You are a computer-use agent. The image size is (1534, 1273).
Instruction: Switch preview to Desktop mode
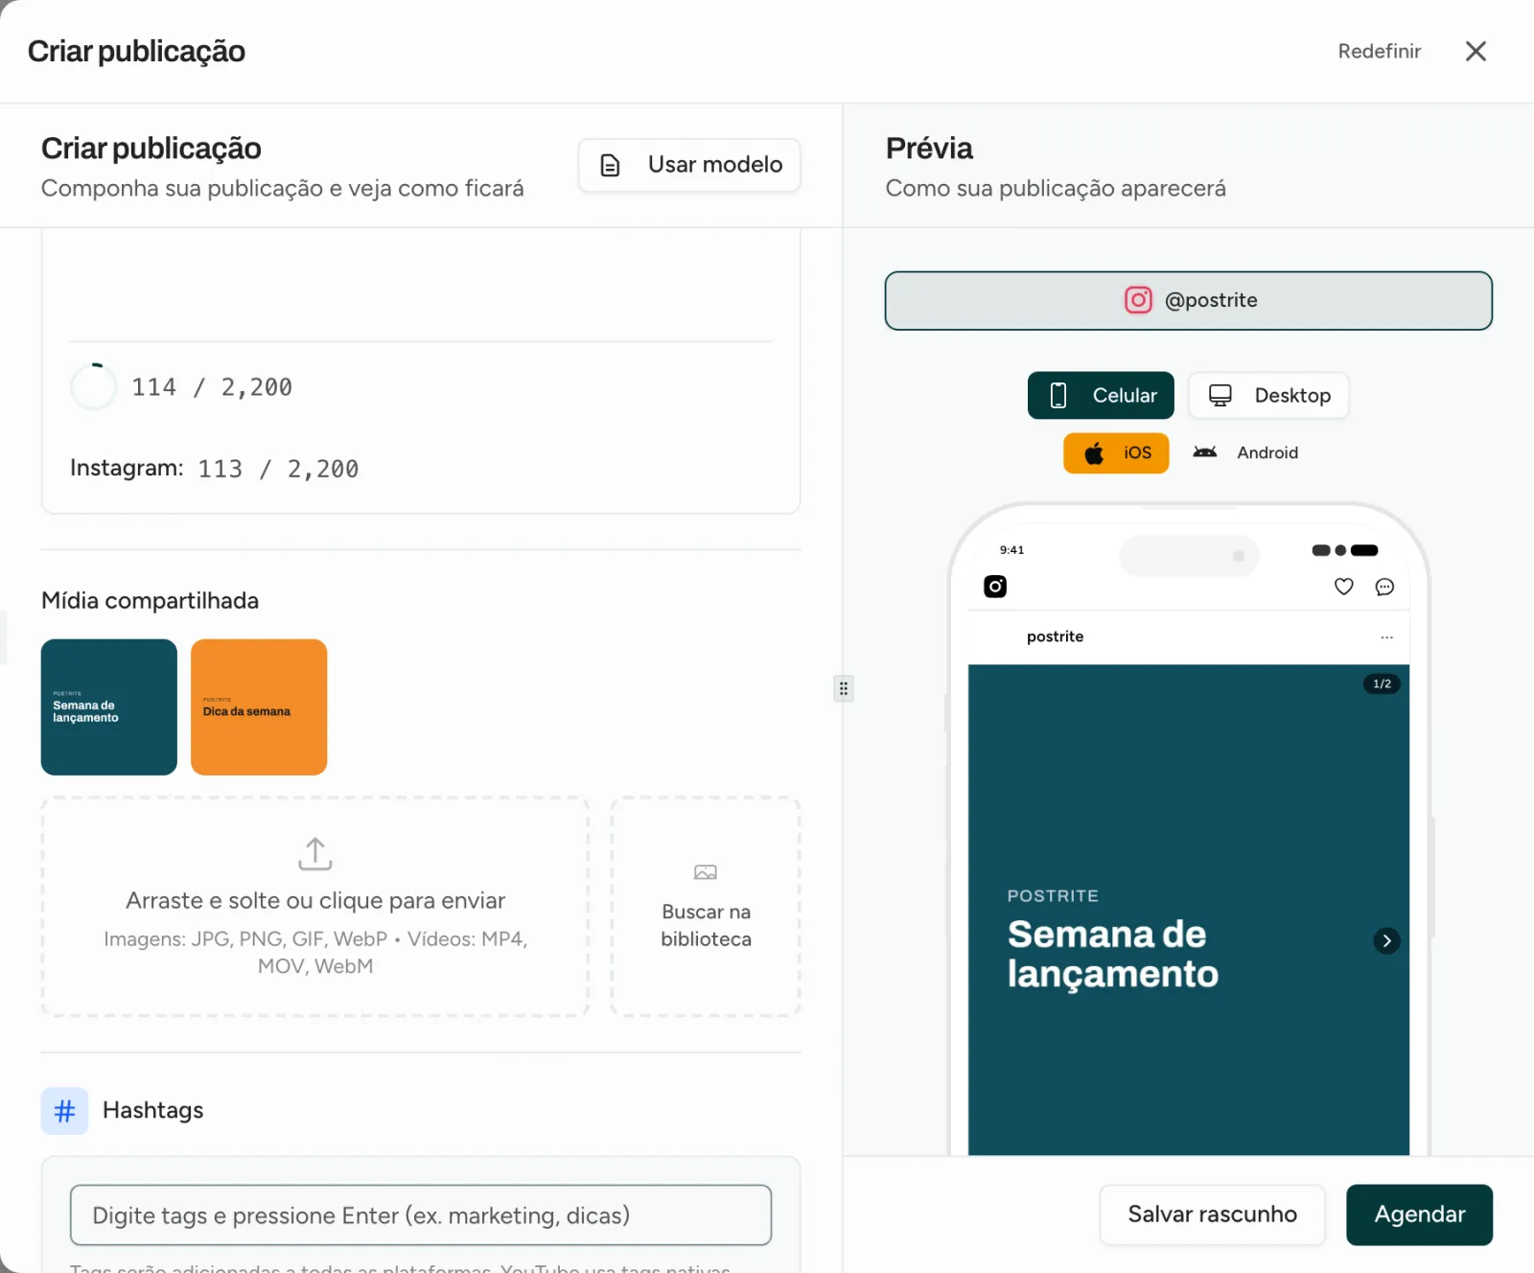(x=1268, y=395)
